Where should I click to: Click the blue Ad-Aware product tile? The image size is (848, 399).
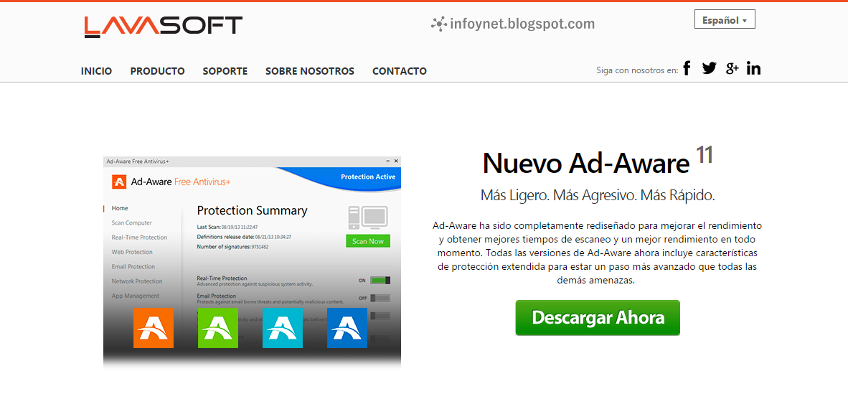(x=347, y=328)
